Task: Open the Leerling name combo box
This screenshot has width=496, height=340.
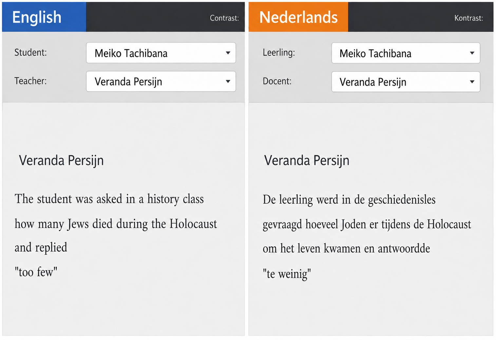Action: [406, 53]
